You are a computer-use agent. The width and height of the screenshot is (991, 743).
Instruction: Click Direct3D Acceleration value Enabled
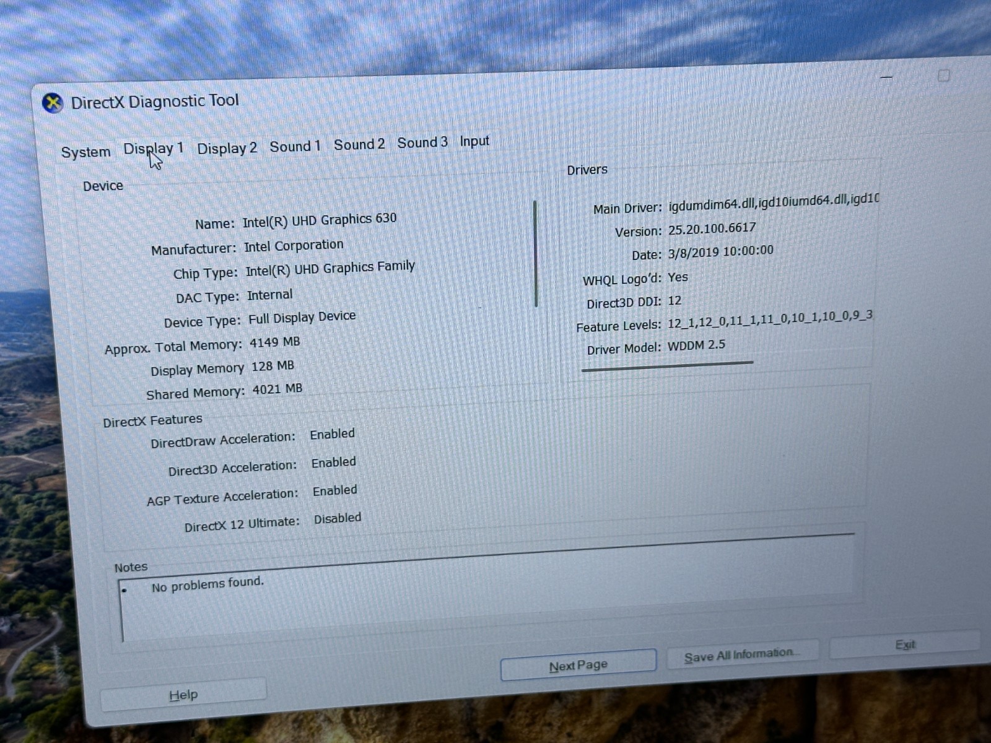coord(334,463)
